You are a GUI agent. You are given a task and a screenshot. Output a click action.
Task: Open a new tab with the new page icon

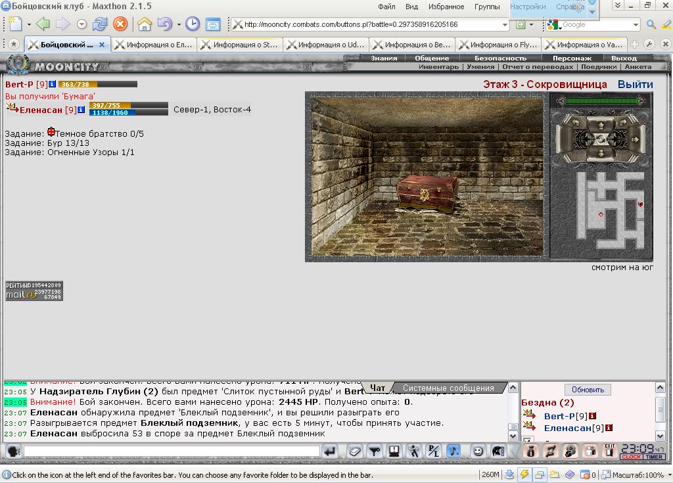(x=15, y=24)
